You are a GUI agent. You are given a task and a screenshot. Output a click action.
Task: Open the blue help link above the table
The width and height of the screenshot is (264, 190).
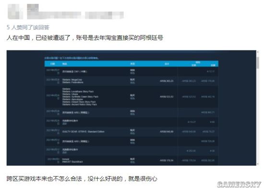pyautogui.click(x=72, y=58)
